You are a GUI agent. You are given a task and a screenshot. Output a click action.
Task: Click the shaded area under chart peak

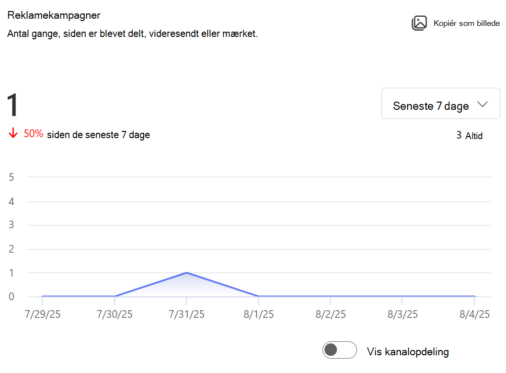pos(186,287)
